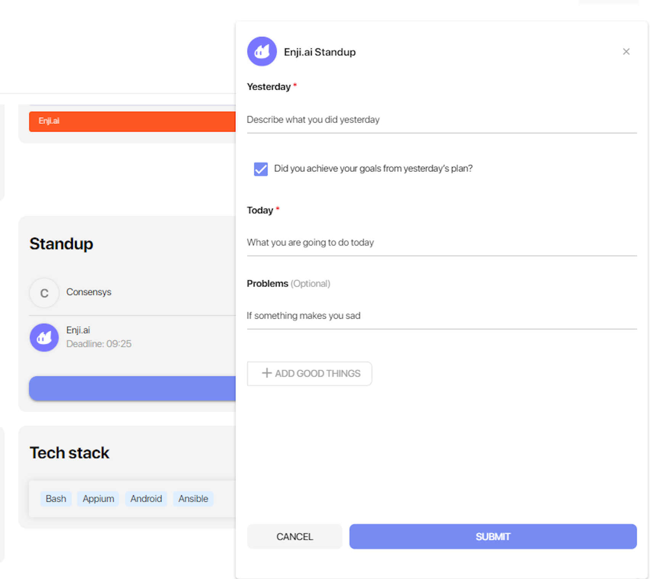Click the Ansible tech stack tag
Screen dimensions: 650x579
pyautogui.click(x=193, y=499)
